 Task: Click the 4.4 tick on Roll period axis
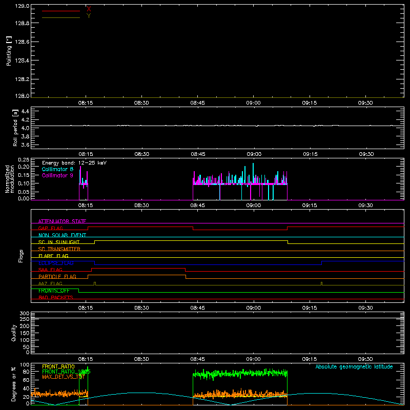(x=25, y=111)
